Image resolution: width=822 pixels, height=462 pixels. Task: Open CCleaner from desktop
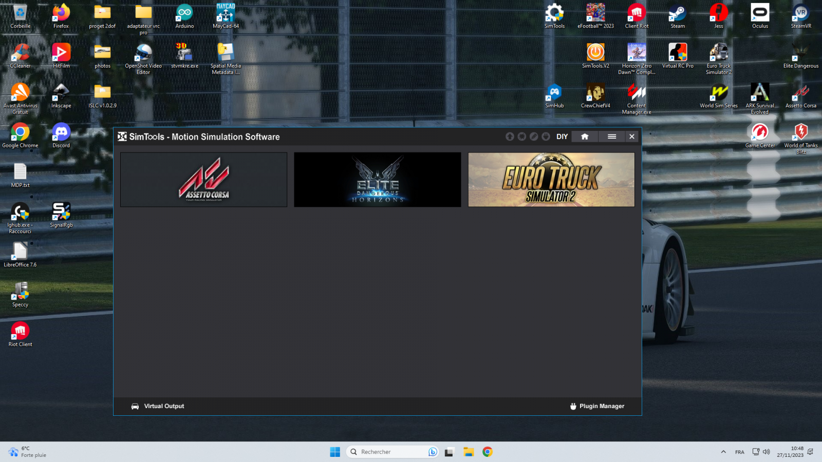(20, 56)
